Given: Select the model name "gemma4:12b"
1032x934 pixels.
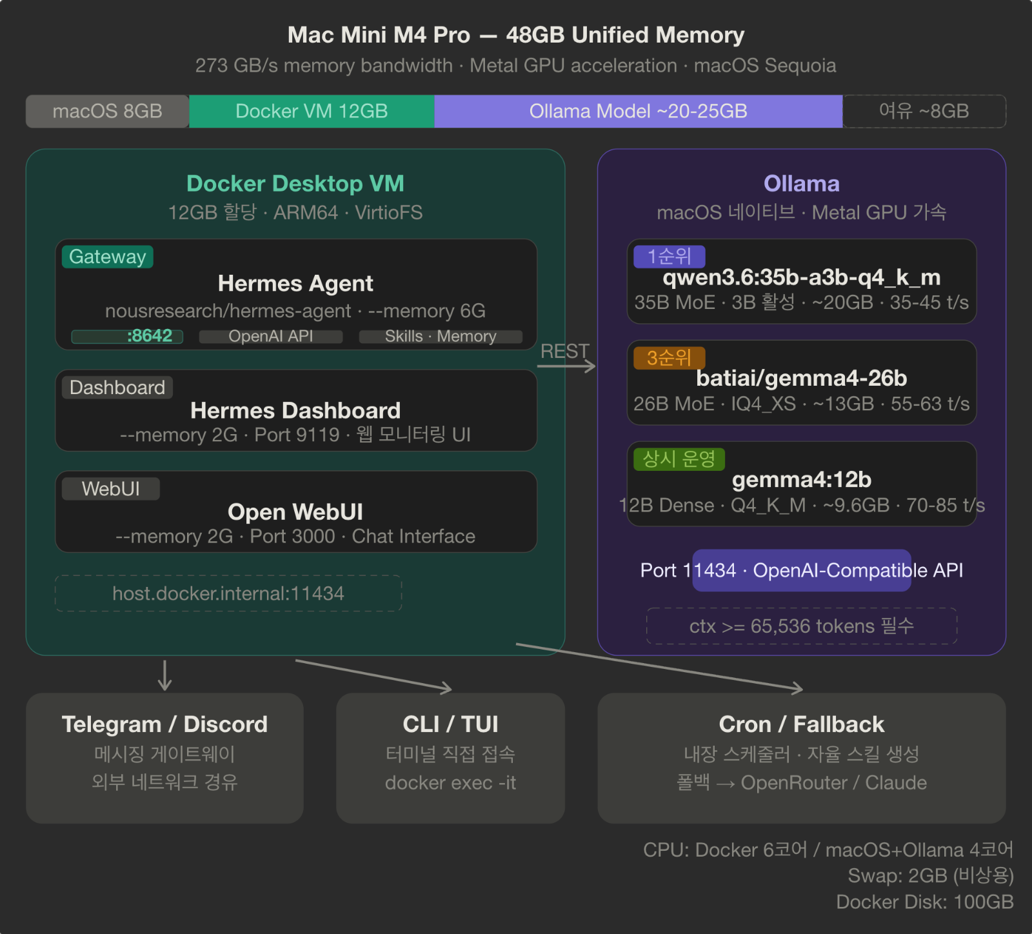Looking at the screenshot, I should coord(802,479).
